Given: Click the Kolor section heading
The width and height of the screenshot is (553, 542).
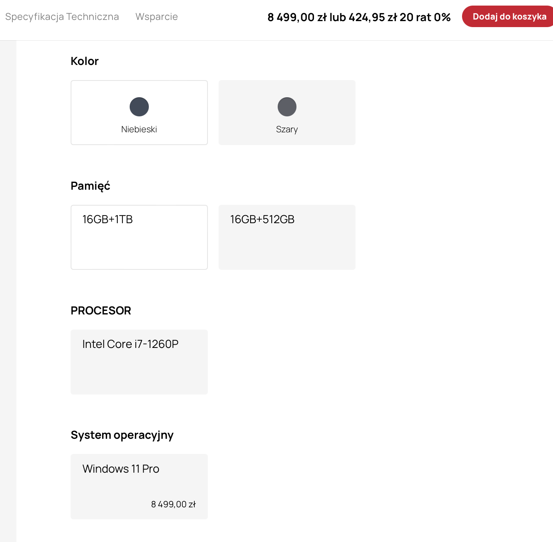Looking at the screenshot, I should pos(85,61).
